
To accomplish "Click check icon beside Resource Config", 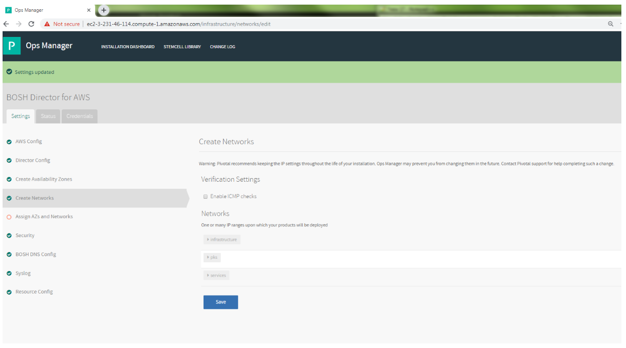I will point(9,292).
